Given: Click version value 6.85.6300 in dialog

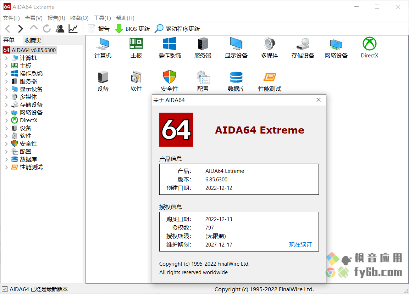Looking at the screenshot, I should pyautogui.click(x=216, y=180).
